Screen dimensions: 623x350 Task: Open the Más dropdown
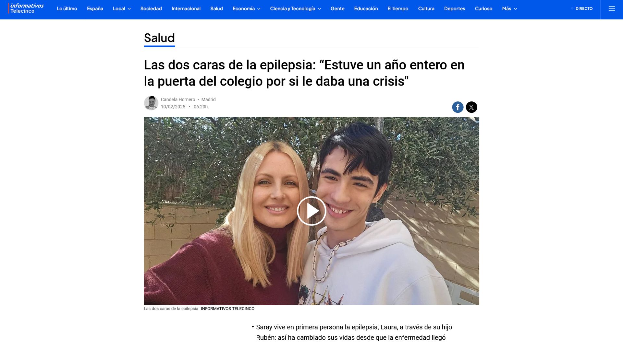[509, 9]
